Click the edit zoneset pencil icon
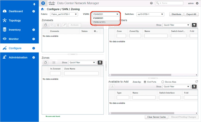201x122 pixels. coord(64,25)
